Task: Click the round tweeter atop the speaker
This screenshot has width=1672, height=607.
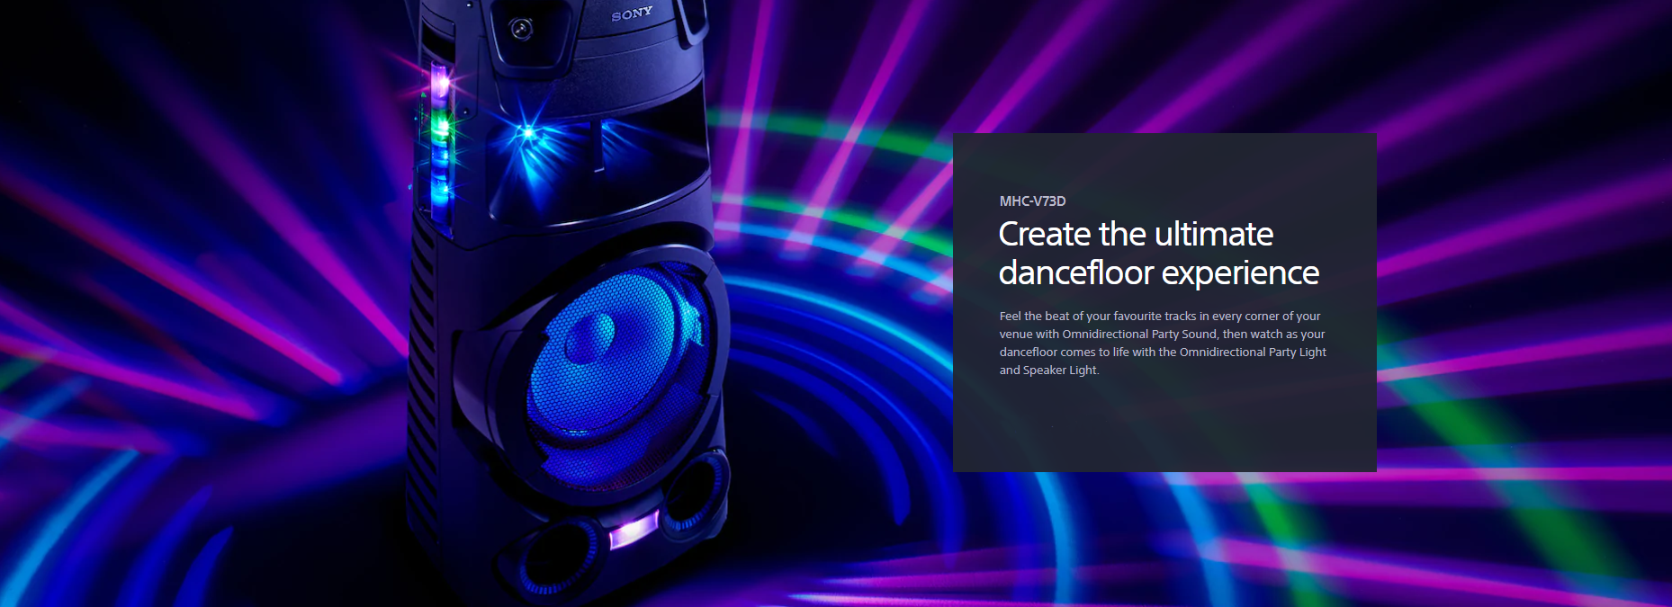Action: pyautogui.click(x=522, y=30)
